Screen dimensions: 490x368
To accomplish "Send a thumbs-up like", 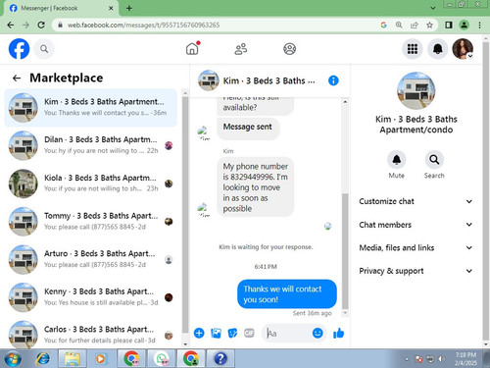I will [338, 333].
